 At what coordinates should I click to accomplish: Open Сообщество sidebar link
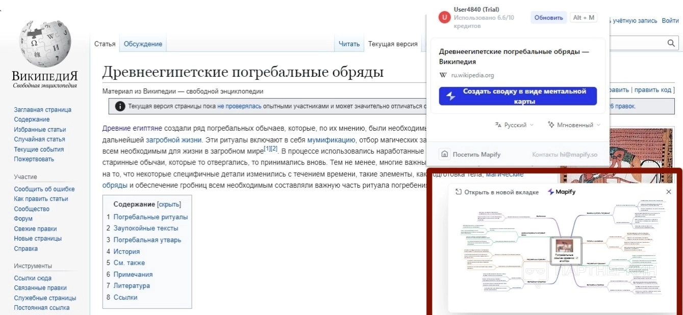[x=32, y=209]
